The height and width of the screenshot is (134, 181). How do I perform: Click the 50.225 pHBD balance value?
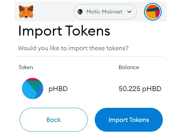point(140,89)
